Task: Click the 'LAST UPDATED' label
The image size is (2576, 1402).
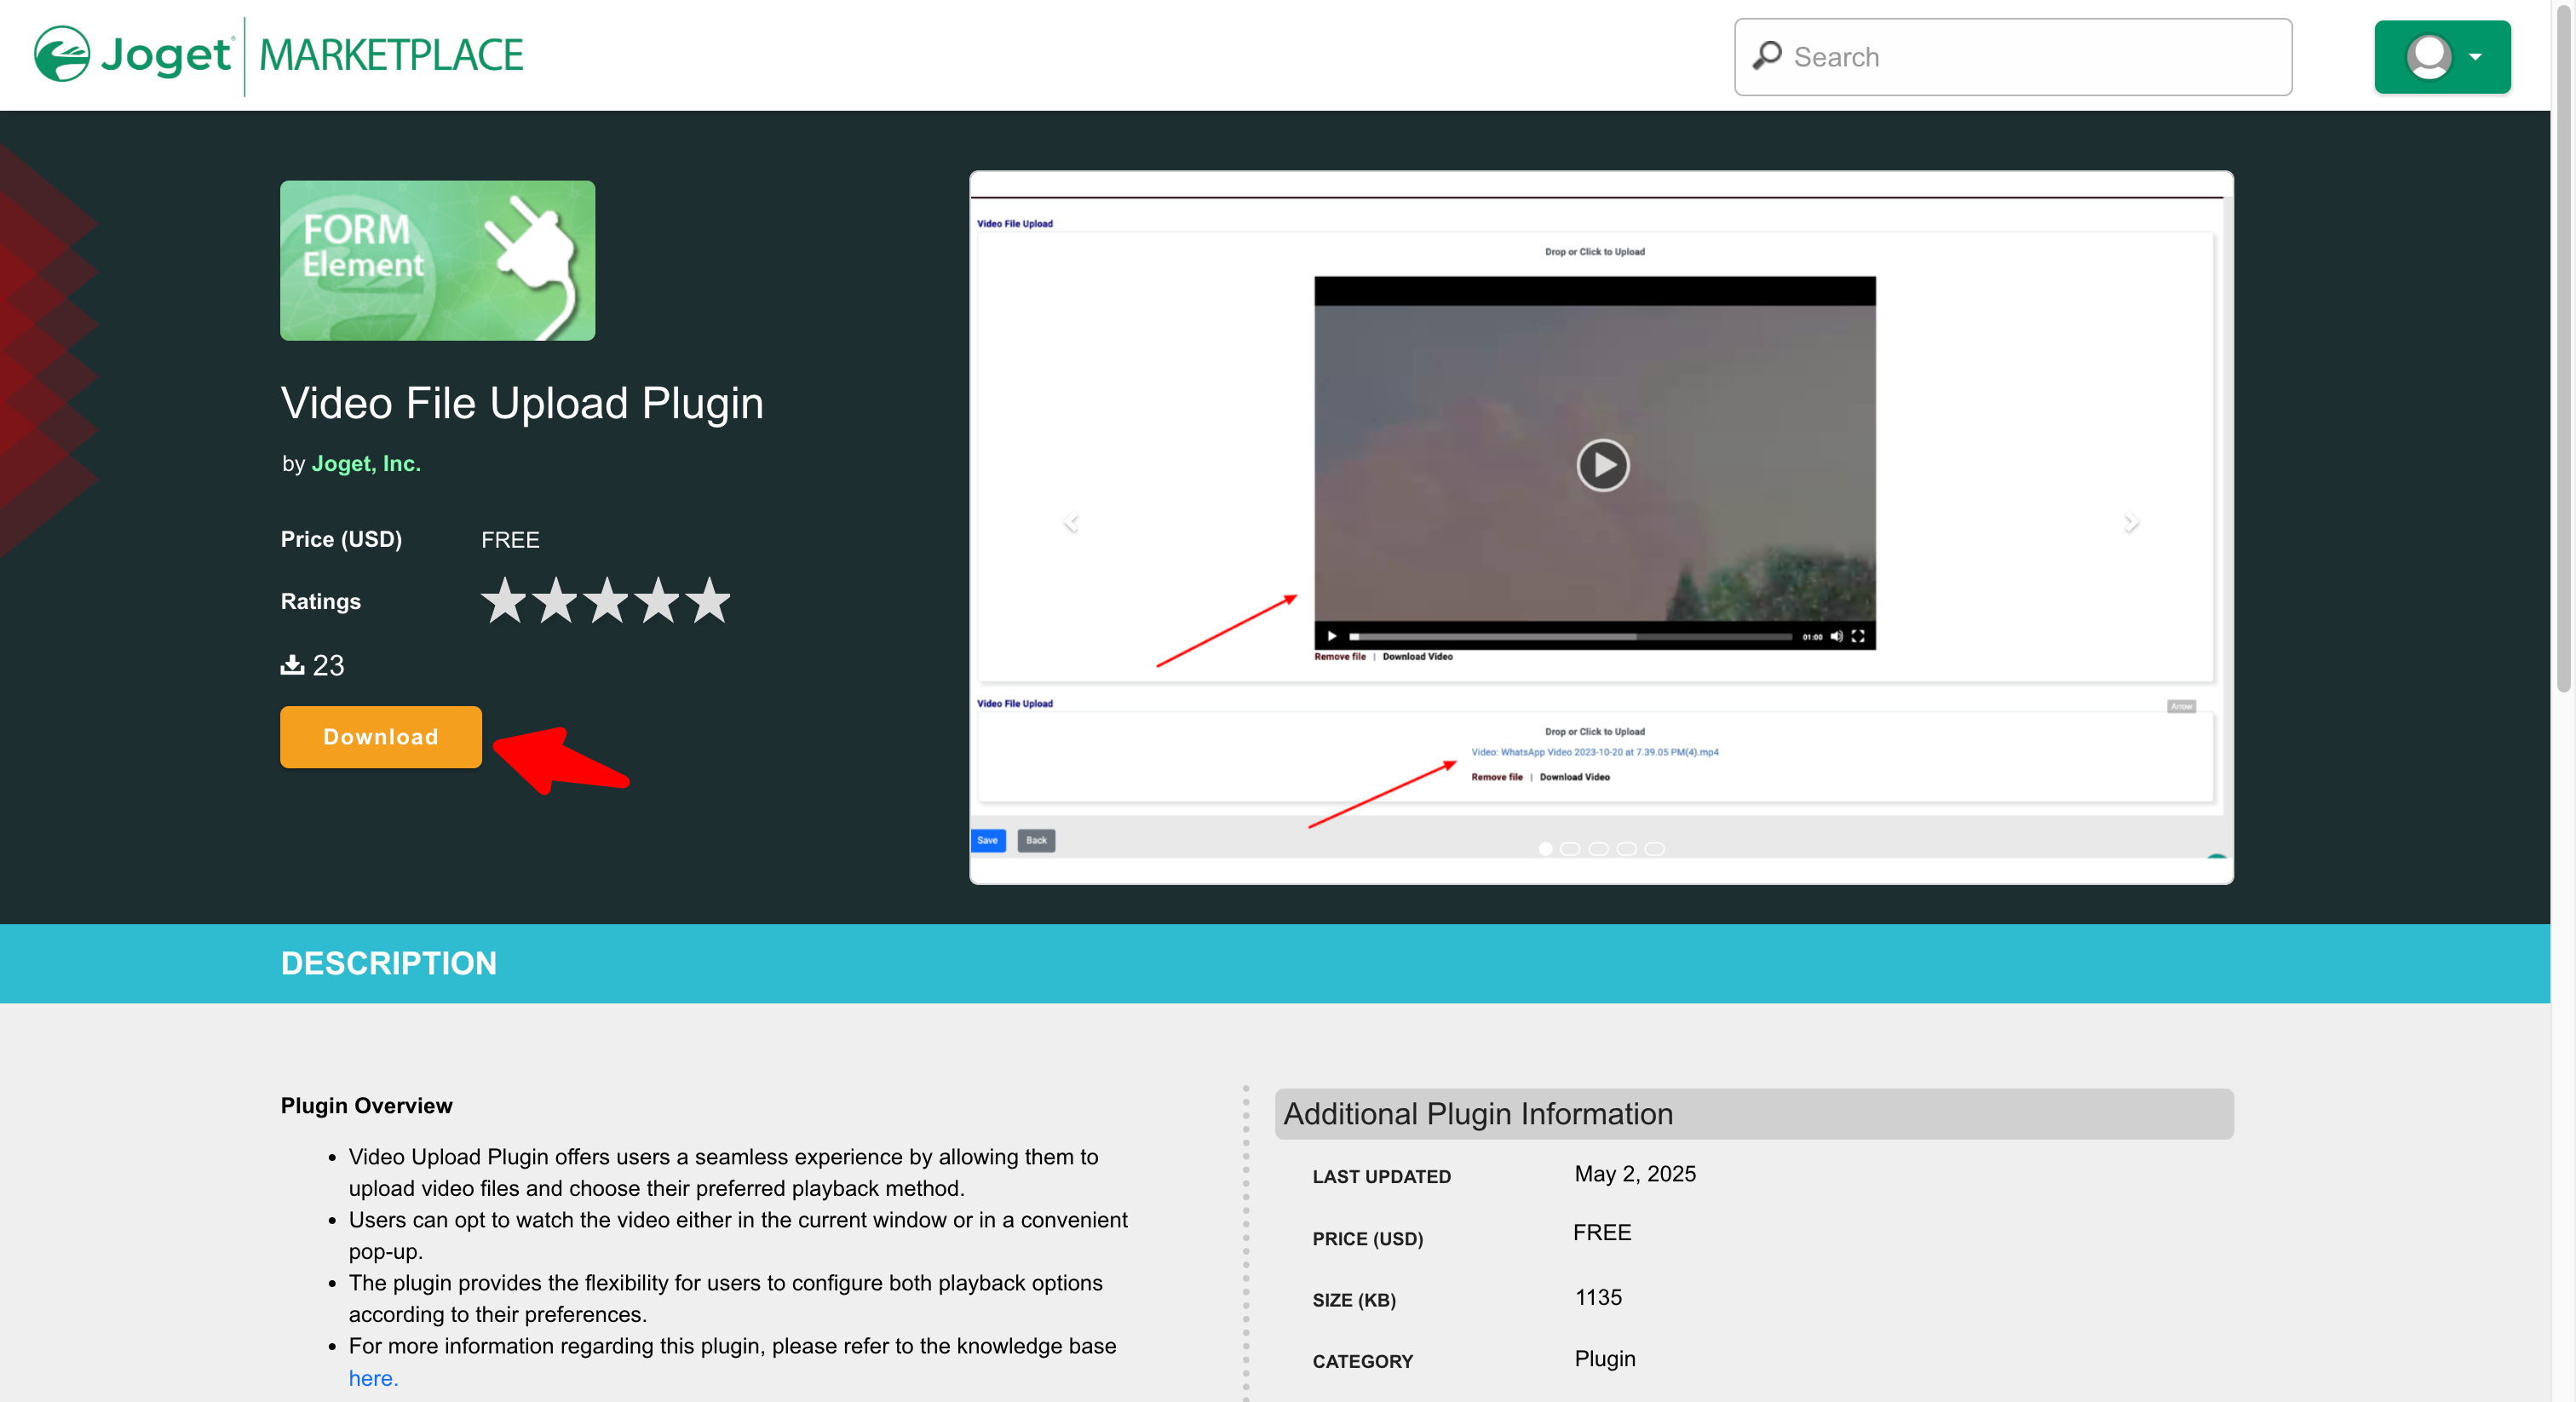Action: pos(1381,1177)
